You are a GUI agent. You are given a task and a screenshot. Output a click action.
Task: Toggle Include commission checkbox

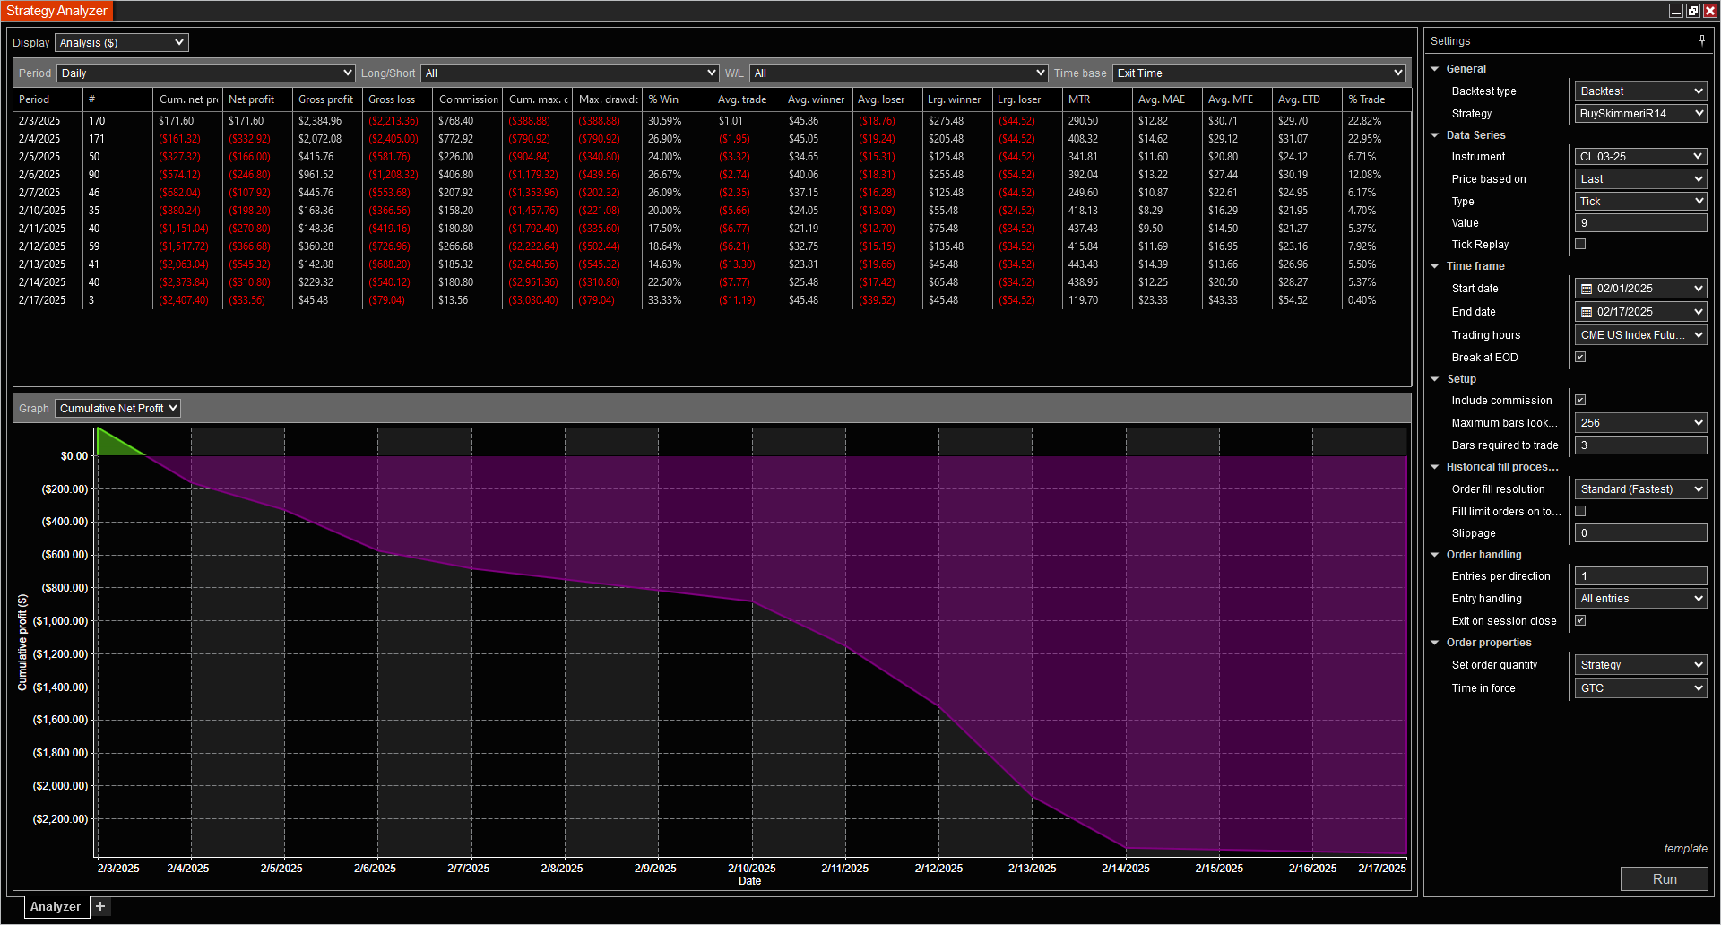[x=1580, y=400]
